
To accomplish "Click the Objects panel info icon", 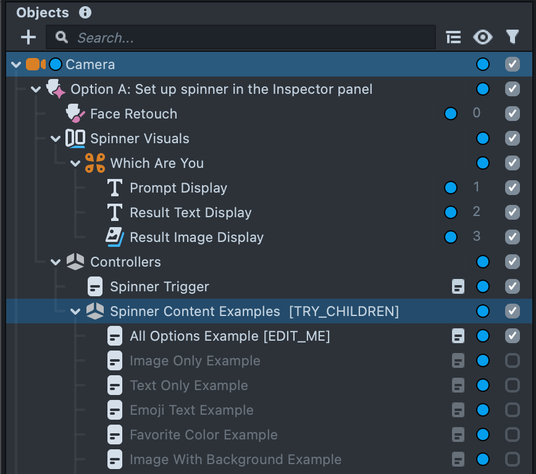I will point(85,12).
